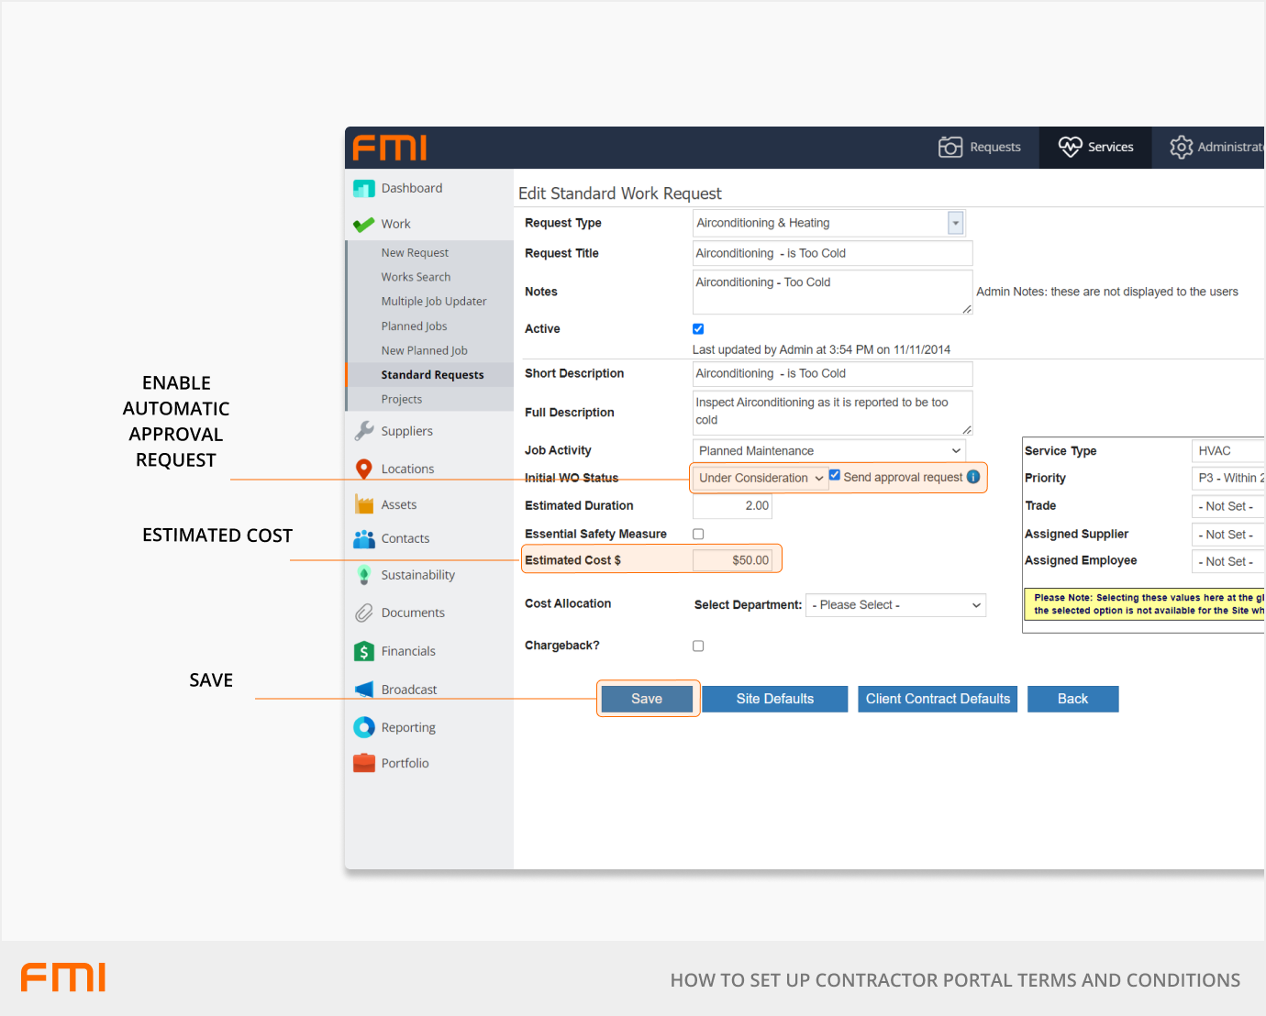The height and width of the screenshot is (1016, 1266).
Task: Open the Request Type dropdown
Action: (x=955, y=223)
